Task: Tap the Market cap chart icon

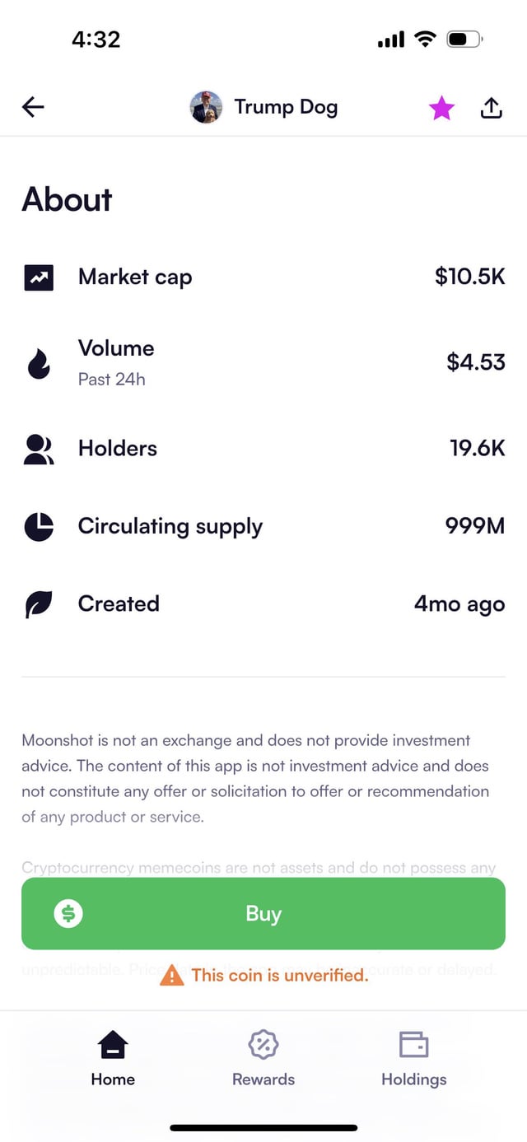Action: [39, 278]
